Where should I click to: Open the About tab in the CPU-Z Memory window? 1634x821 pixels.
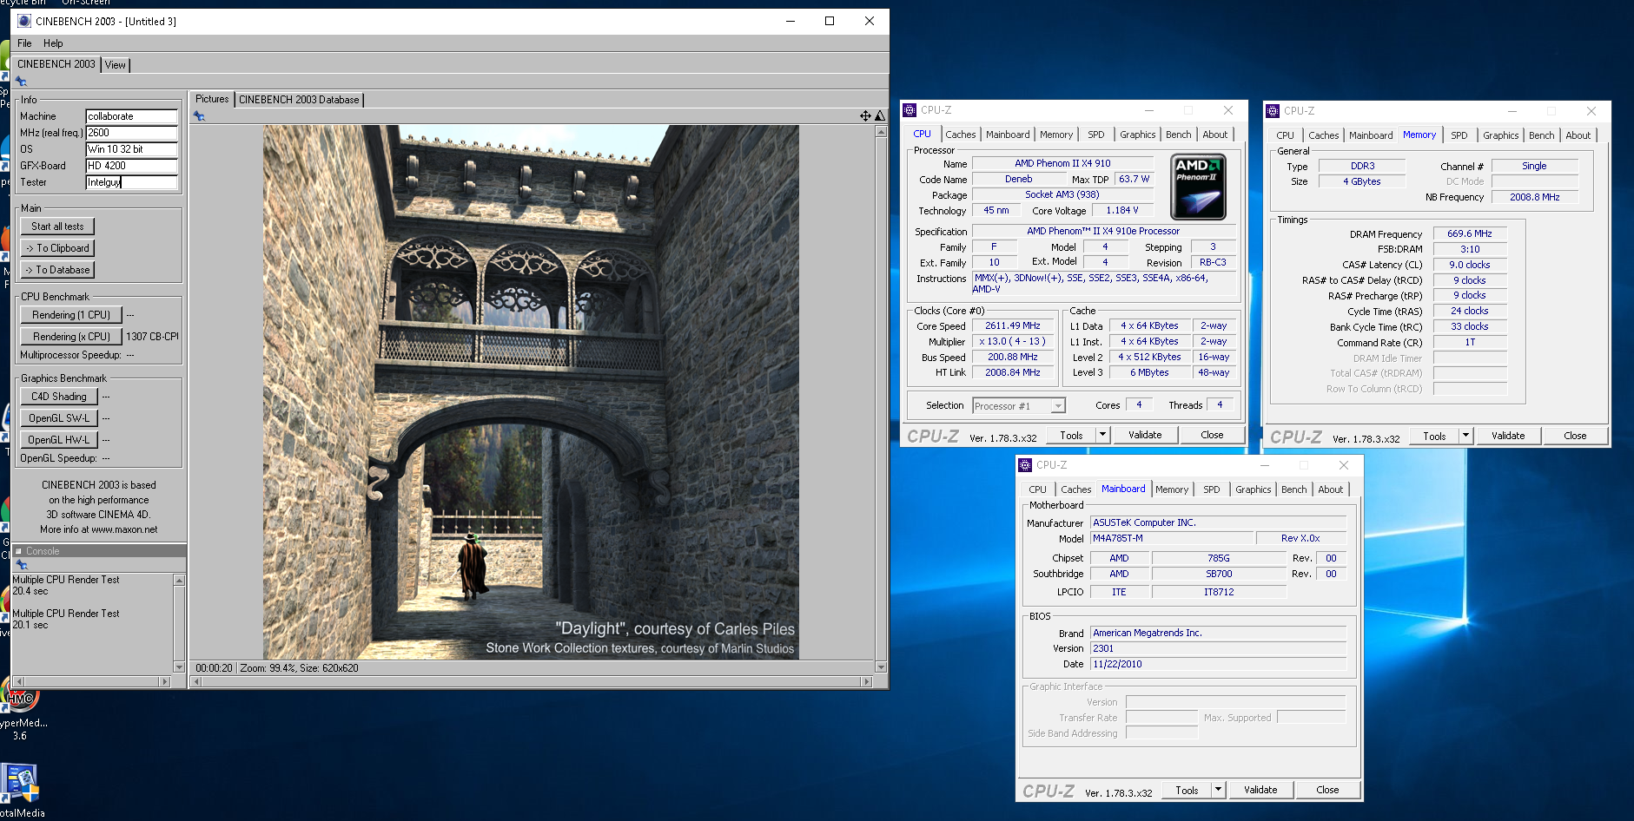(x=1578, y=135)
